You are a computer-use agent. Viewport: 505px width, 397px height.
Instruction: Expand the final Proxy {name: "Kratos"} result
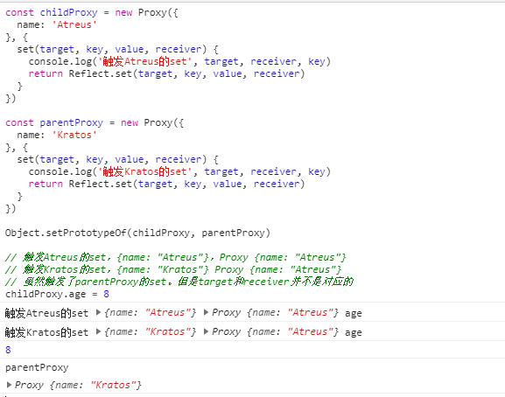(9, 385)
